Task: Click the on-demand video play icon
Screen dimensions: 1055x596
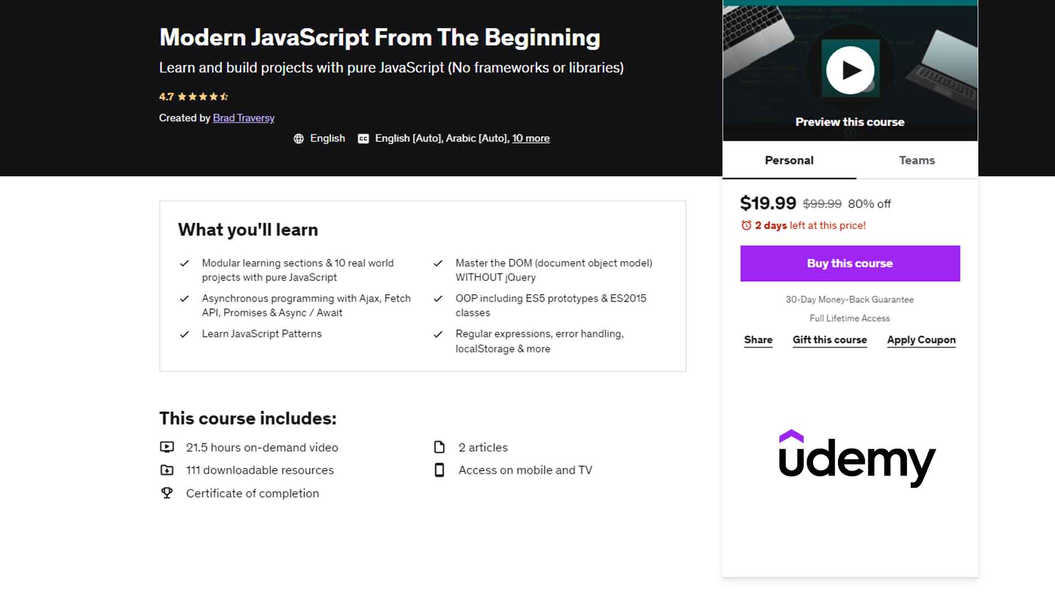Action: [167, 447]
